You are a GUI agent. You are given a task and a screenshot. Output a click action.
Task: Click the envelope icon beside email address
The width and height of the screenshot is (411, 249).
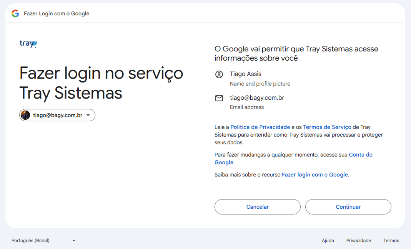219,98
